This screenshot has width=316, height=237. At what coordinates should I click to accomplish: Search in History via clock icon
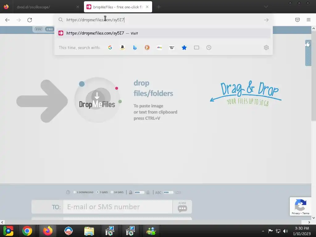(209, 48)
